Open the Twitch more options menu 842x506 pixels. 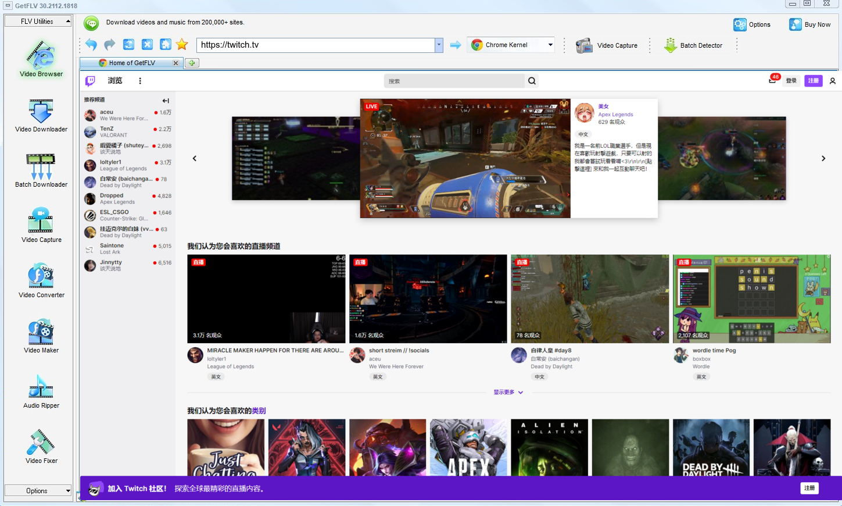(140, 81)
